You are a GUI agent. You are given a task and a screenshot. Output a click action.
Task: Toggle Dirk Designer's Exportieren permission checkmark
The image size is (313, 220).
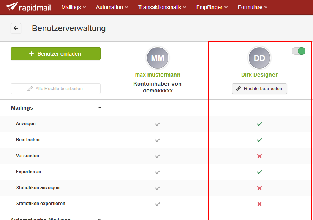[x=259, y=172]
